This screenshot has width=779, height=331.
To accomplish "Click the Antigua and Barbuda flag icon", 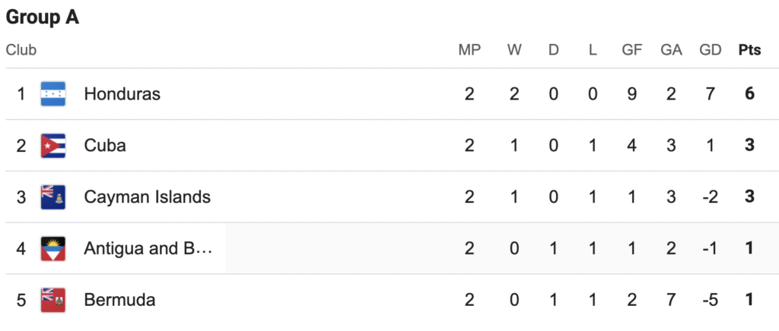I will 53,249.
